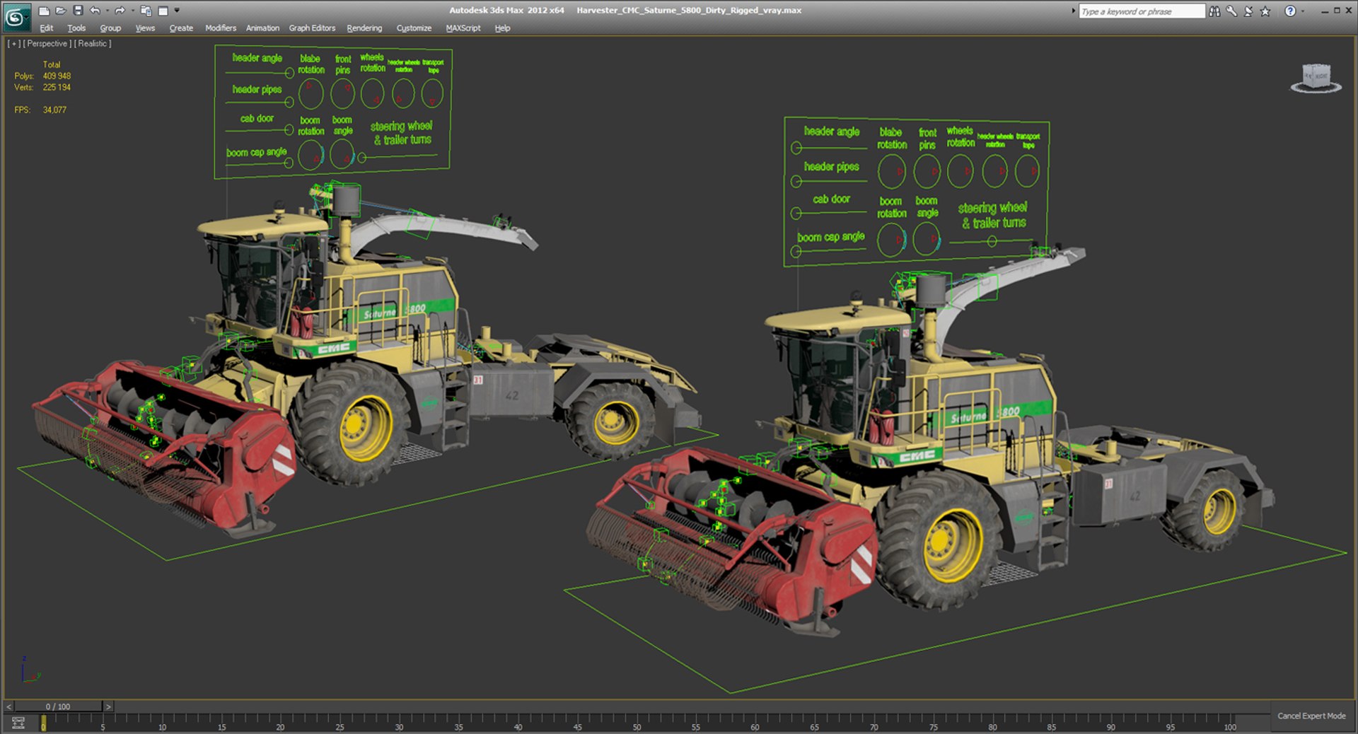
Task: Select front pins dial in left rig panel
Action: (342, 93)
